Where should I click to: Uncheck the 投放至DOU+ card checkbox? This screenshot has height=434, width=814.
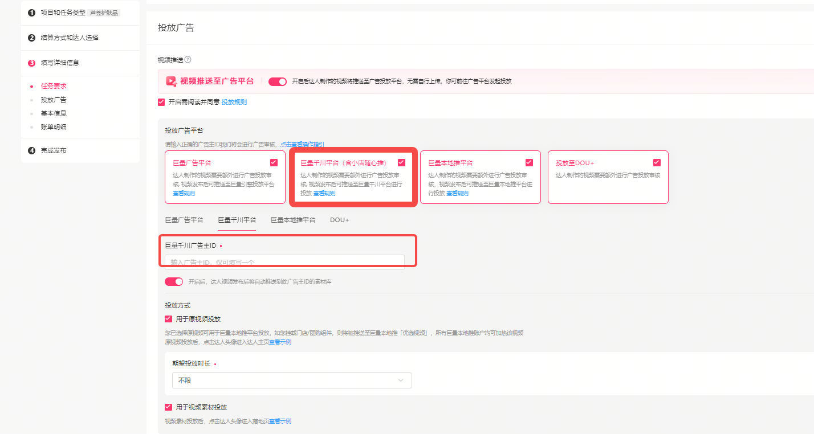657,162
